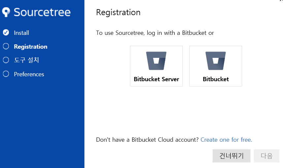283x168 pixels.
Task: Choose the Bitbucket label
Action: 216,79
